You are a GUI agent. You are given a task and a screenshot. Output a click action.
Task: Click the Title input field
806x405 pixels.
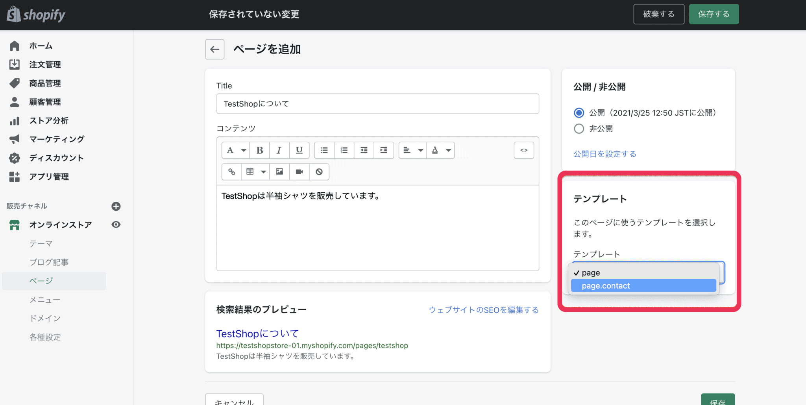(x=377, y=103)
